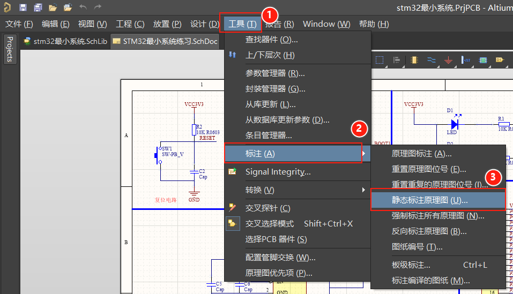Screen dimensions: 513x294
Task: Click the Undo arrow icon
Action: [83, 7]
